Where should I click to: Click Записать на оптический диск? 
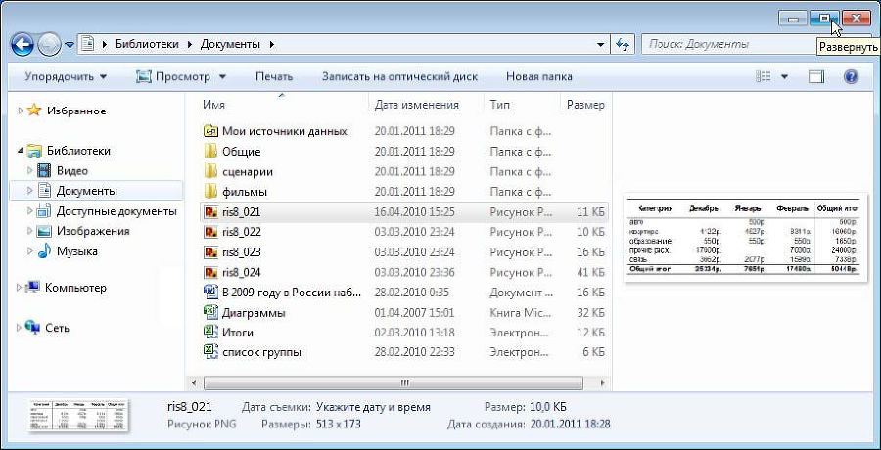pos(399,77)
